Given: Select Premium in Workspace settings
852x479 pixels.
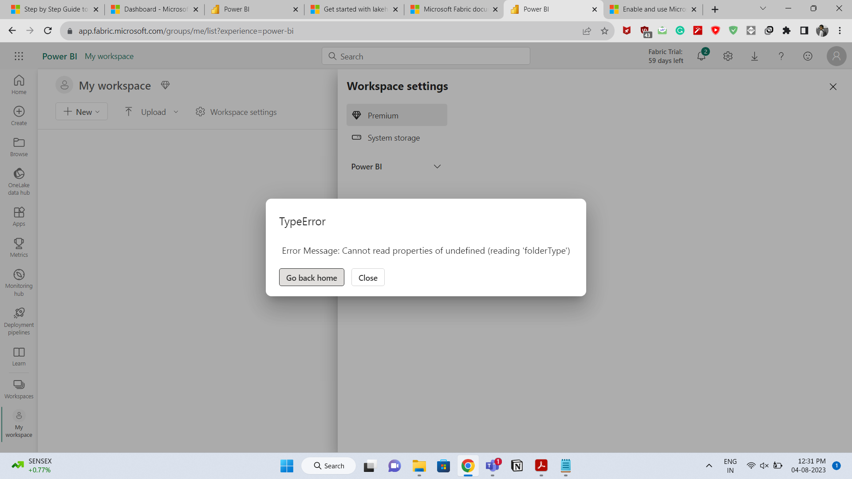Looking at the screenshot, I should pyautogui.click(x=396, y=115).
